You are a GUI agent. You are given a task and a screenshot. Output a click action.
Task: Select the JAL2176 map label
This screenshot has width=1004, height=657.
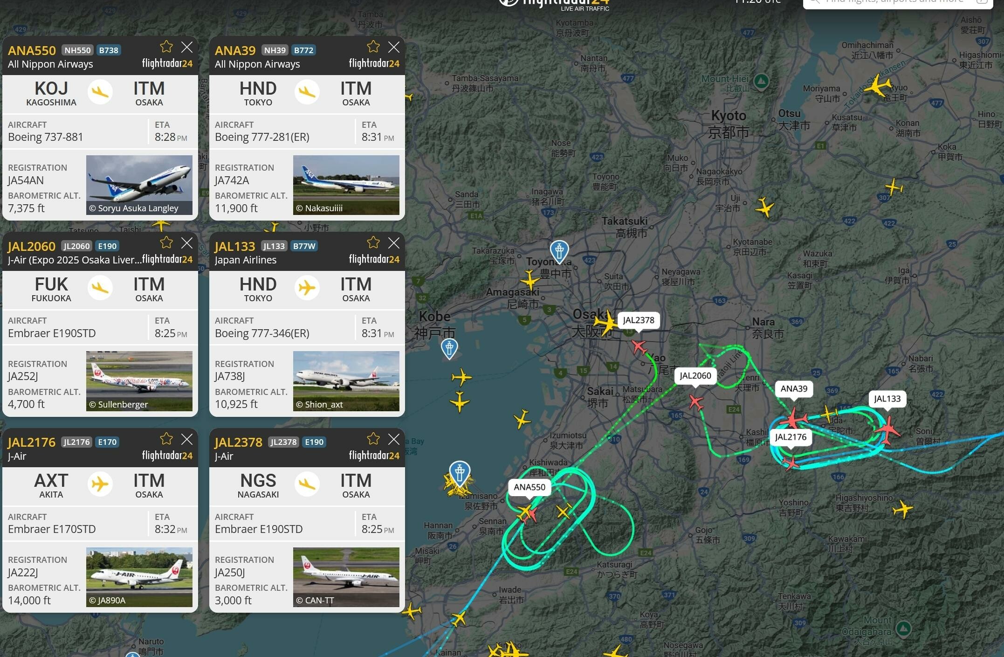point(791,437)
